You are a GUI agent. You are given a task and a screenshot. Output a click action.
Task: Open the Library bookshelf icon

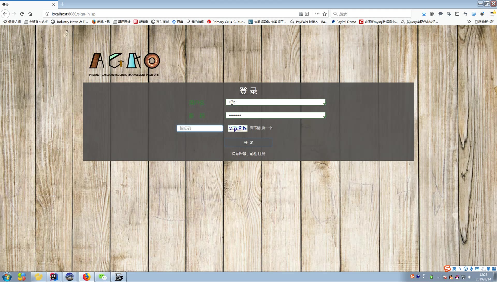pos(432,14)
